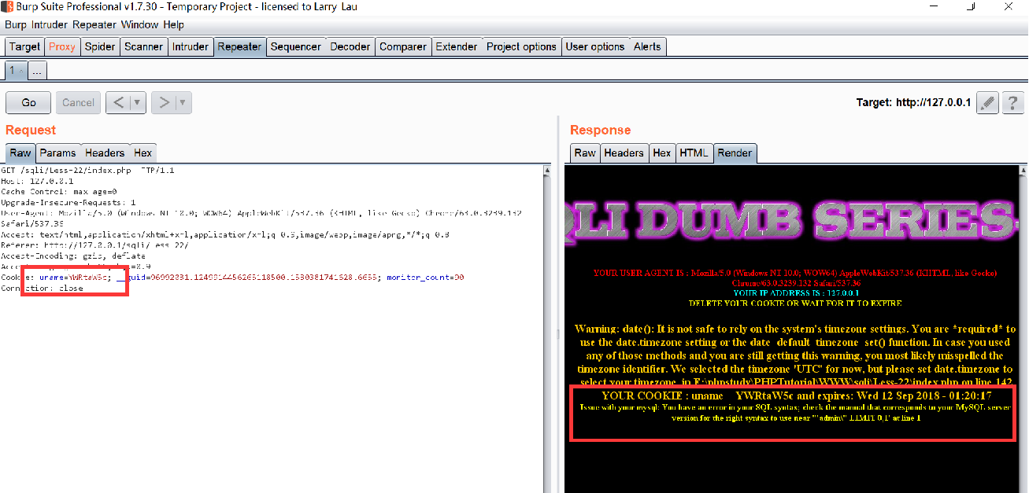Open the Repeater menu

[x=94, y=25]
